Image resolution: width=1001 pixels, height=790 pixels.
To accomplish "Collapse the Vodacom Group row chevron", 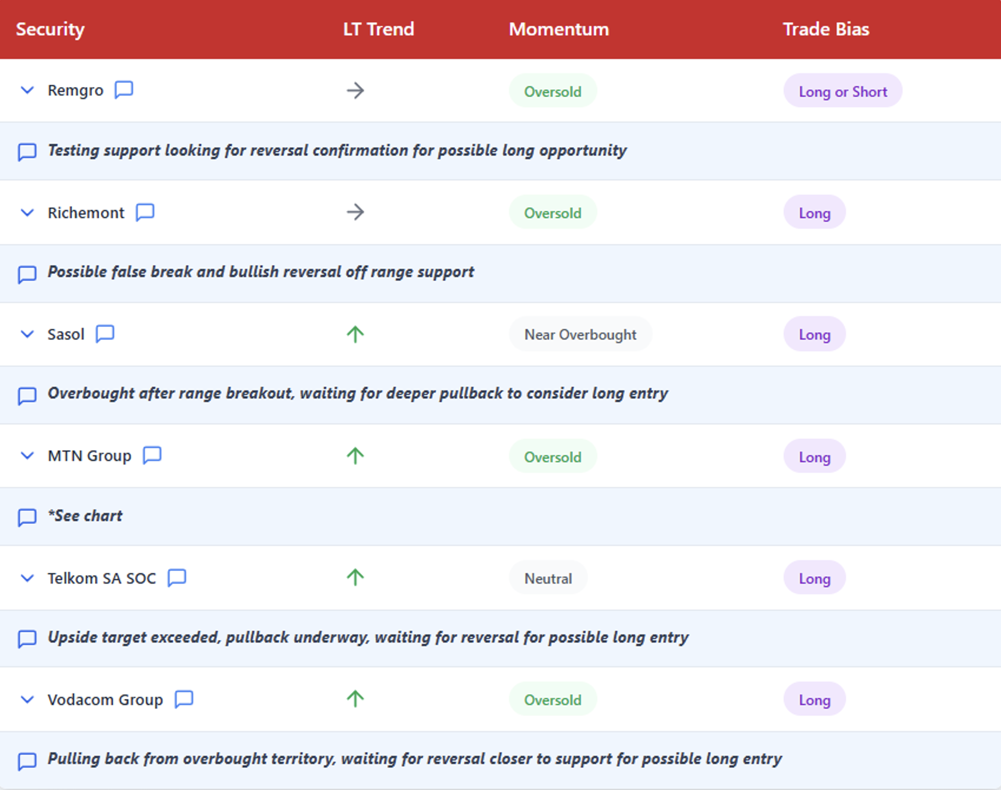I will click(27, 699).
